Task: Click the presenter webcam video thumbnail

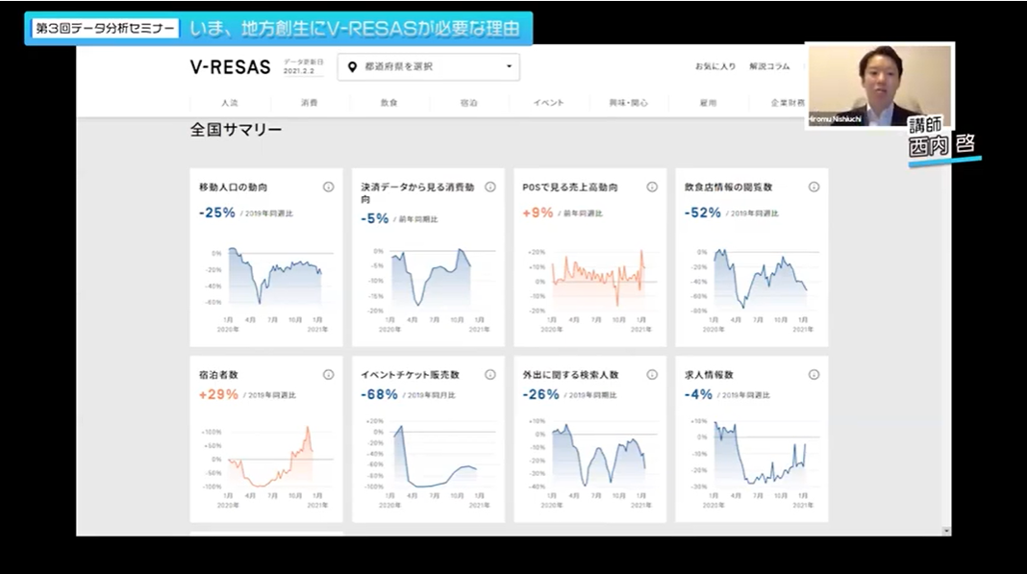Action: 880,86
